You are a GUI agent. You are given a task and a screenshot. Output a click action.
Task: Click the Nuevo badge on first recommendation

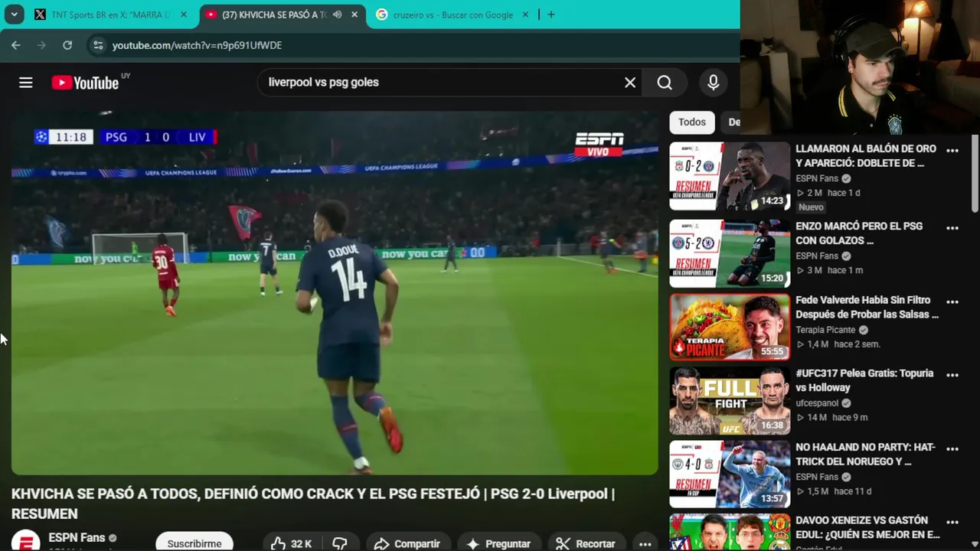coord(811,207)
